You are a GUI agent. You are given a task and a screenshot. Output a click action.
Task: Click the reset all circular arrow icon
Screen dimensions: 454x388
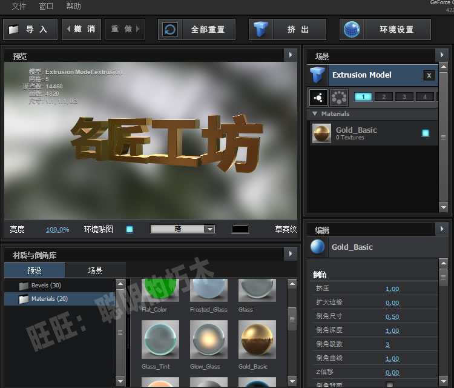(170, 29)
